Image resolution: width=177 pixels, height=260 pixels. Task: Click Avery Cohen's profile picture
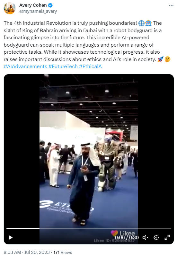pos(10,8)
